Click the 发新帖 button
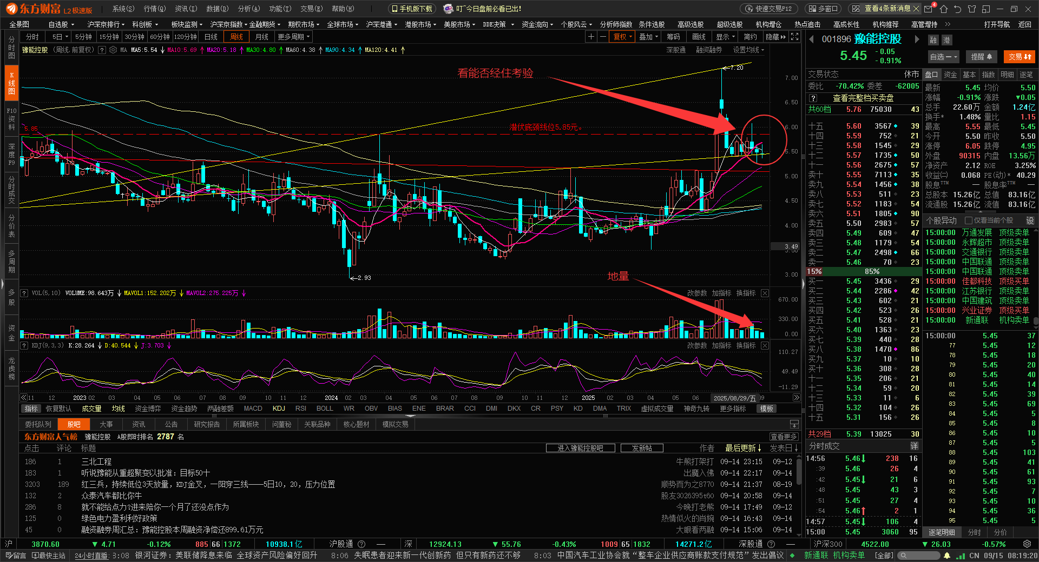This screenshot has height=562, width=1039. [x=642, y=448]
